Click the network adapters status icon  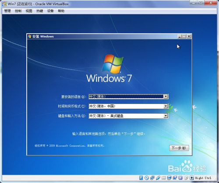pyautogui.click(x=152, y=178)
